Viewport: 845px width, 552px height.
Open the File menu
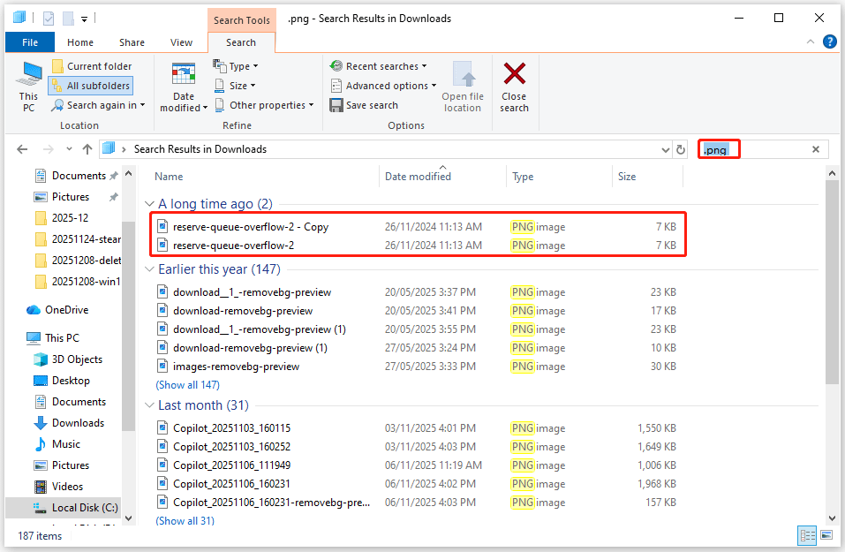pos(29,42)
